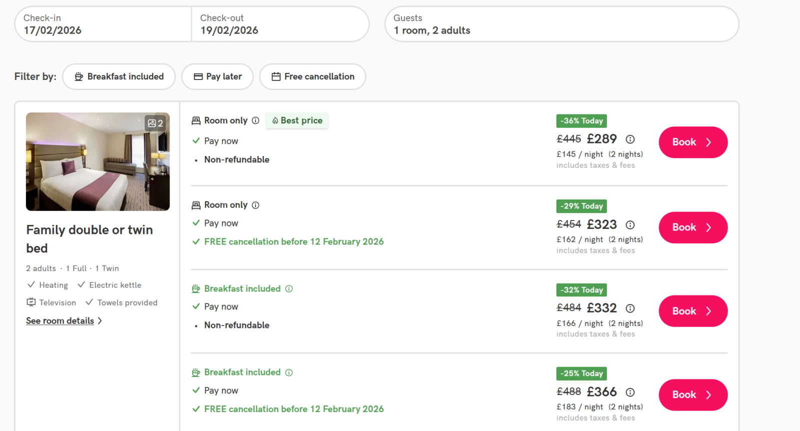
Task: Open info icon next to £323 price
Action: click(x=630, y=225)
